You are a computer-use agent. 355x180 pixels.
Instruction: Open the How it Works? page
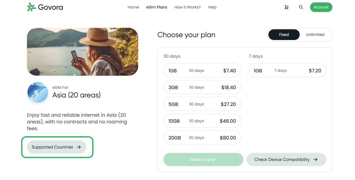coord(188,7)
